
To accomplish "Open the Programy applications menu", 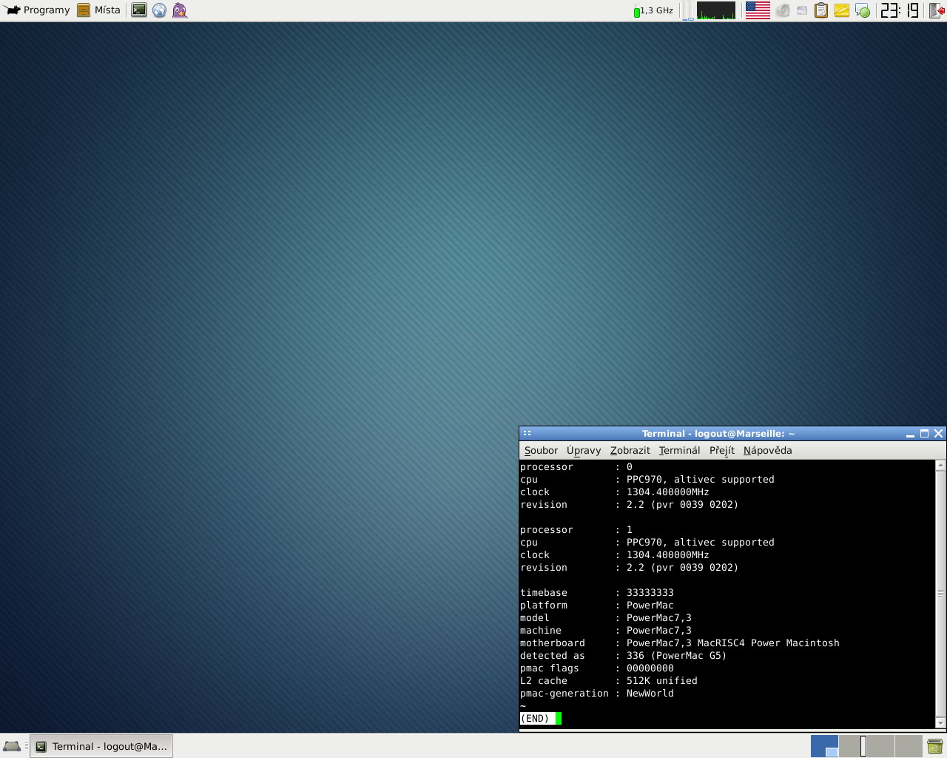I will pyautogui.click(x=38, y=10).
